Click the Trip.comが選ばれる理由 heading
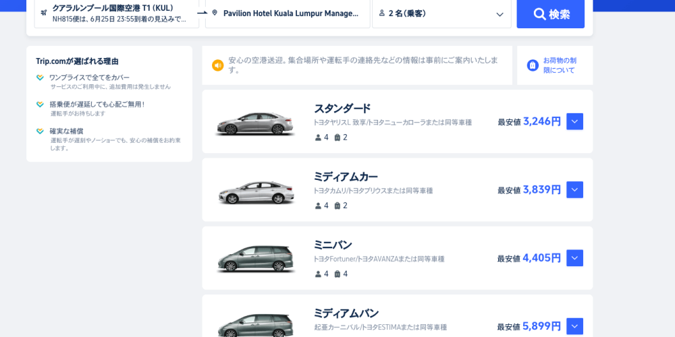 click(77, 61)
